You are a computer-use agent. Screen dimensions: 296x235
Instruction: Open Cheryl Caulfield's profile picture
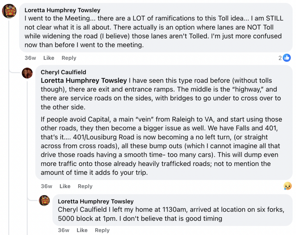[27, 73]
